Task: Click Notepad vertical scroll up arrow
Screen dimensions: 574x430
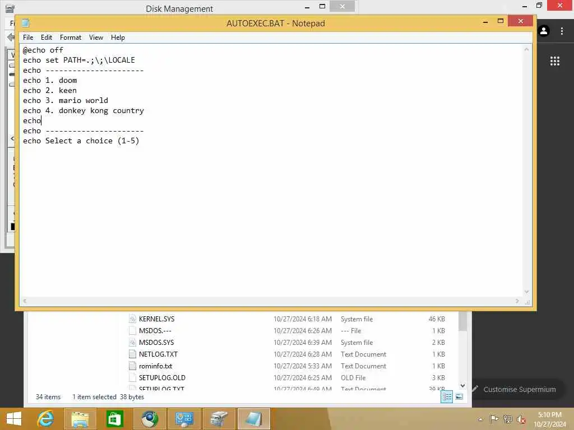Action: pyautogui.click(x=526, y=49)
